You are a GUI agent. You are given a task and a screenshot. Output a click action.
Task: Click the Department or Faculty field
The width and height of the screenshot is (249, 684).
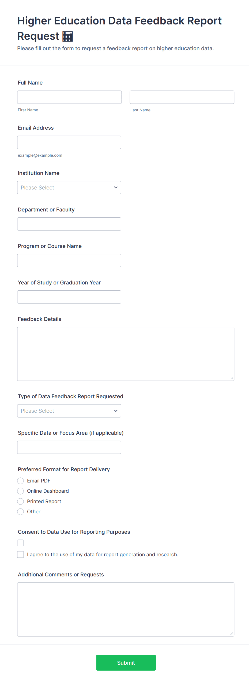pyautogui.click(x=69, y=224)
